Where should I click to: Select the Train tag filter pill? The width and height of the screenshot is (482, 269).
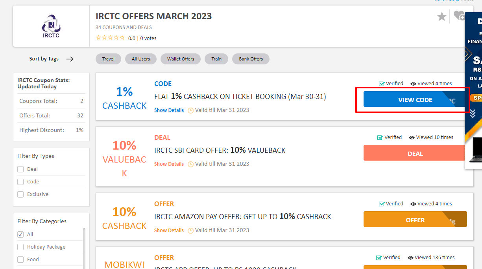(216, 59)
